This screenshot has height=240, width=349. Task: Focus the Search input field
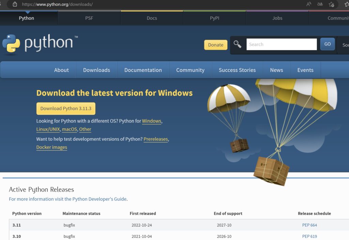pos(282,44)
